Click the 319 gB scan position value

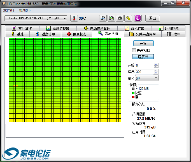[x=150, y=127]
